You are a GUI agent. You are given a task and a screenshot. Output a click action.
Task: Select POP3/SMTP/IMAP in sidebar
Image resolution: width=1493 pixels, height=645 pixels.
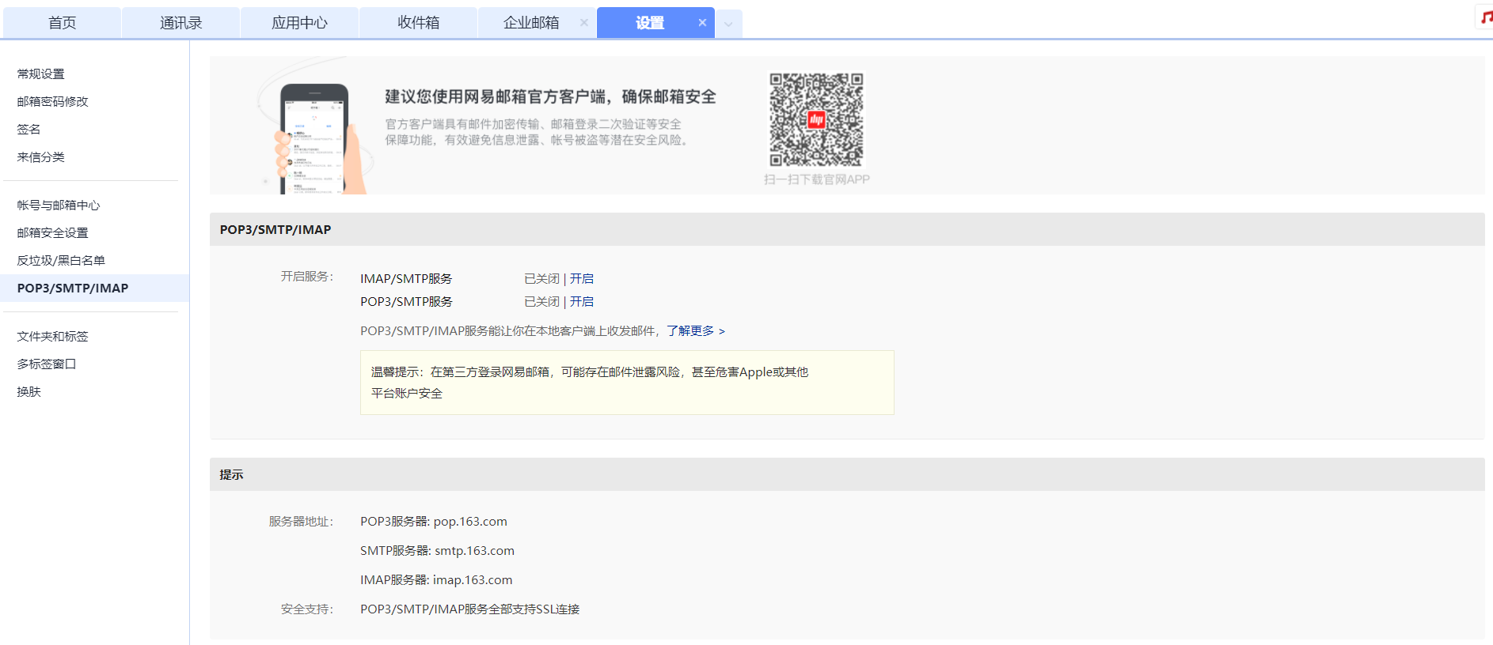[x=94, y=288]
